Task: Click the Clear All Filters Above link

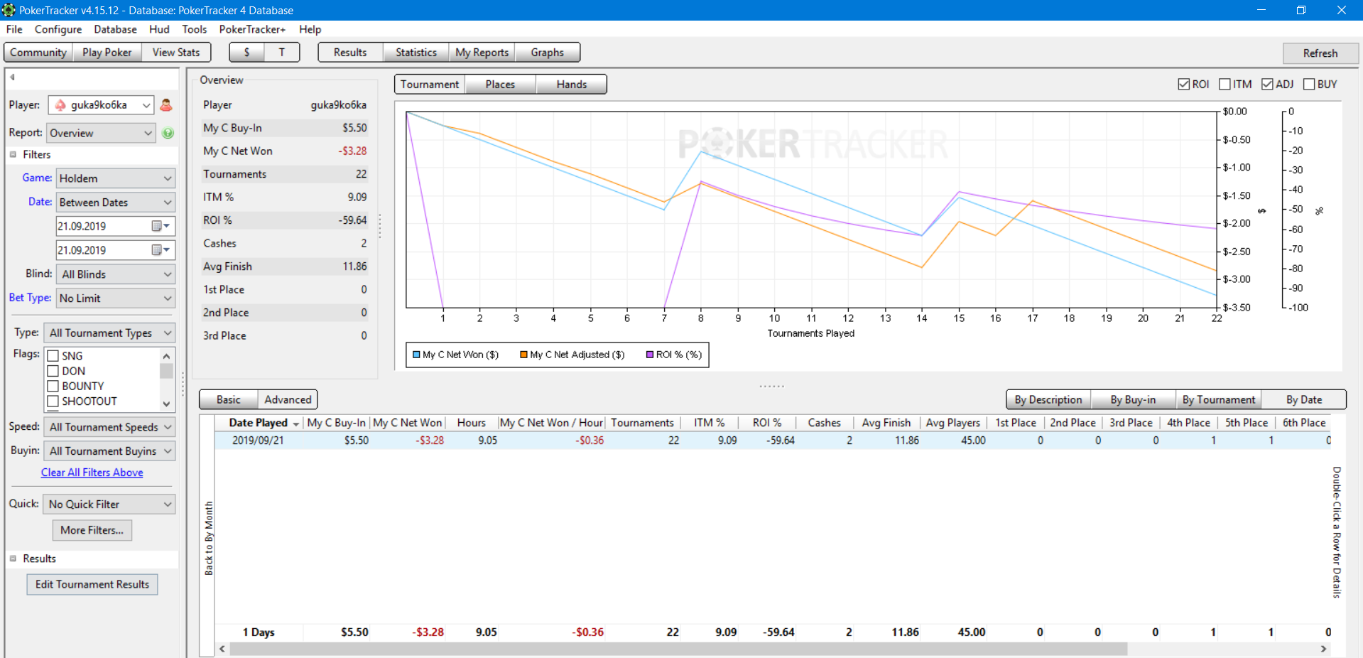Action: tap(92, 473)
